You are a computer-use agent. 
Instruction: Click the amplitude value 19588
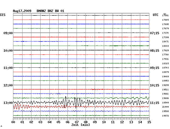click(x=166, y=111)
